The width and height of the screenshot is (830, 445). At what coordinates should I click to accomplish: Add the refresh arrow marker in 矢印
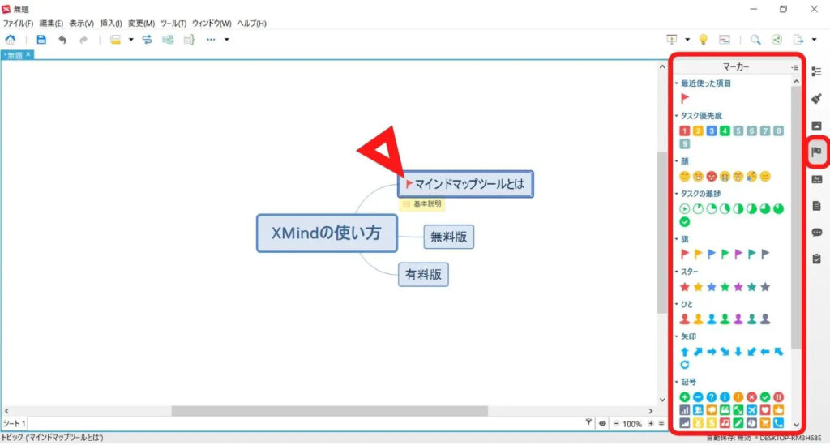[684, 365]
